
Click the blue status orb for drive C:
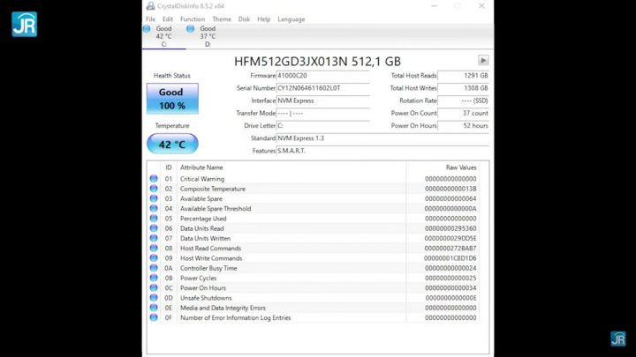pyautogui.click(x=147, y=29)
